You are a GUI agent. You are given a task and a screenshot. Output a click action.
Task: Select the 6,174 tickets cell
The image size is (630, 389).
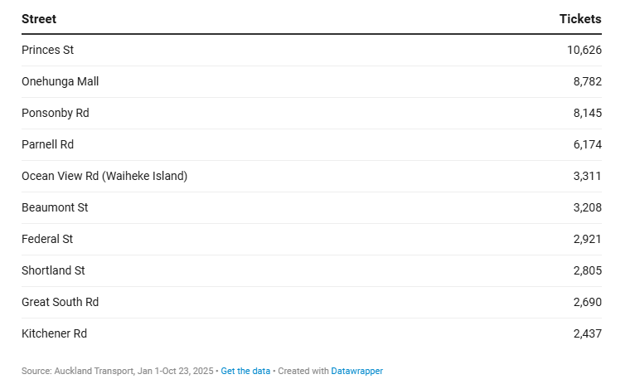(x=587, y=144)
